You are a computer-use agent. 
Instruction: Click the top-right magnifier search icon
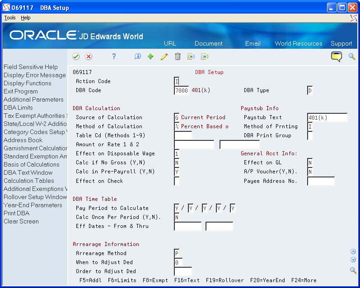pos(352,56)
